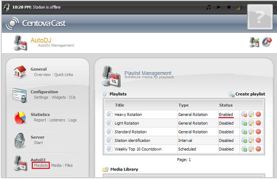Click the Centova Cast logo
Image resolution: width=277 pixels, height=179 pixels.
(x=36, y=23)
